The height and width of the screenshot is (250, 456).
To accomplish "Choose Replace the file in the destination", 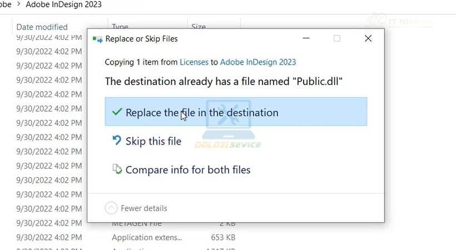I will (x=202, y=112).
